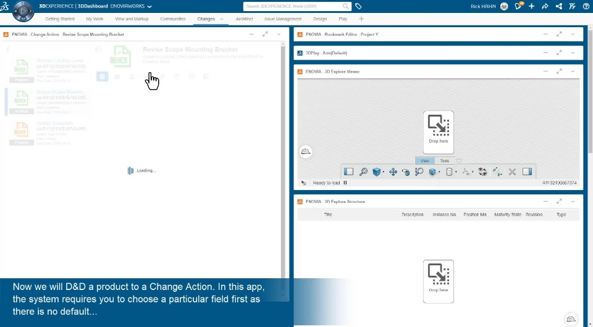Expand the display mode cube dropdown arrow
Viewport: 593px width, 327px height.
click(x=439, y=172)
